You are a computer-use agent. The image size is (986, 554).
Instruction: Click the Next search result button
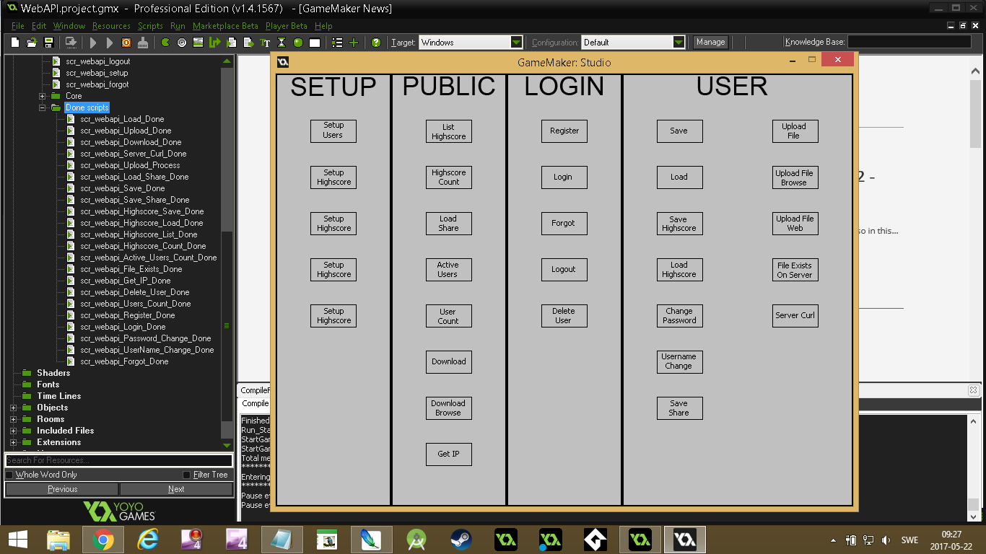(176, 489)
